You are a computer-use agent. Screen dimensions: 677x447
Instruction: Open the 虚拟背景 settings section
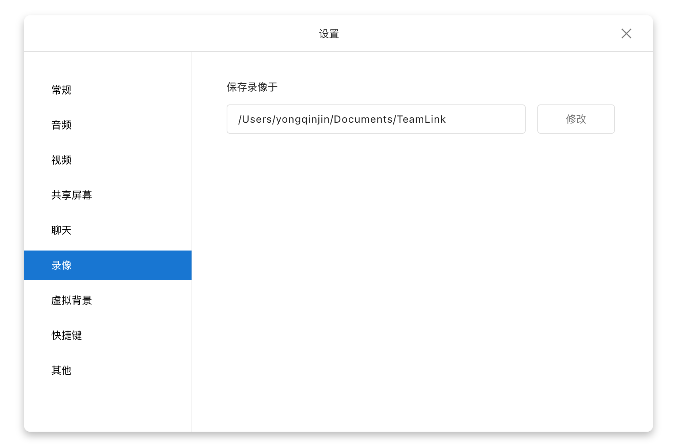[x=72, y=300]
